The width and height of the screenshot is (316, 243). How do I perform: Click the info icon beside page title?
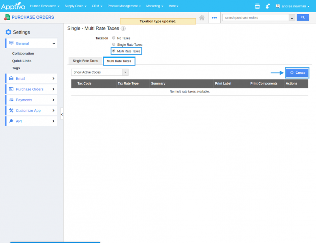click(x=123, y=29)
